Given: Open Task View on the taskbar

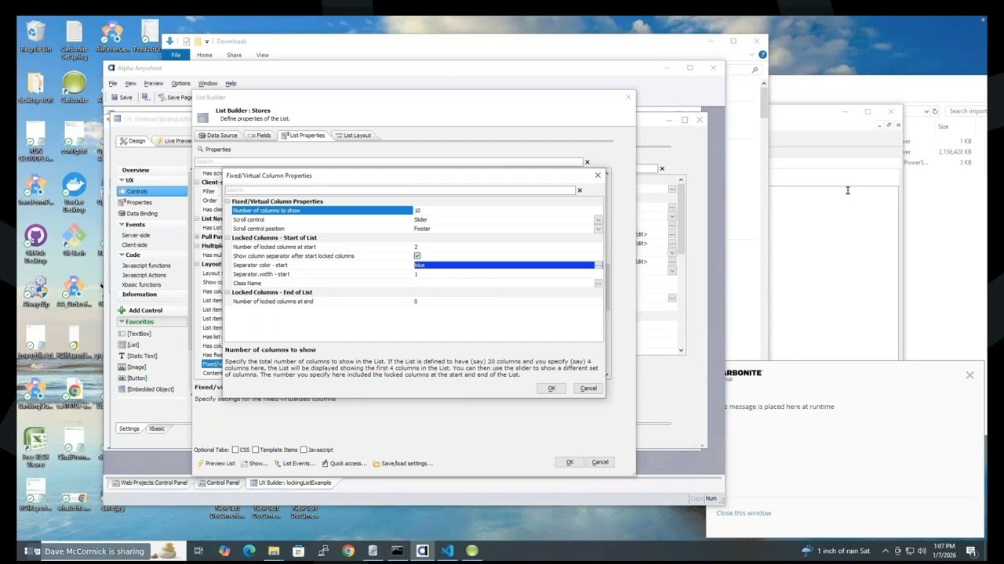Looking at the screenshot, I should [198, 551].
